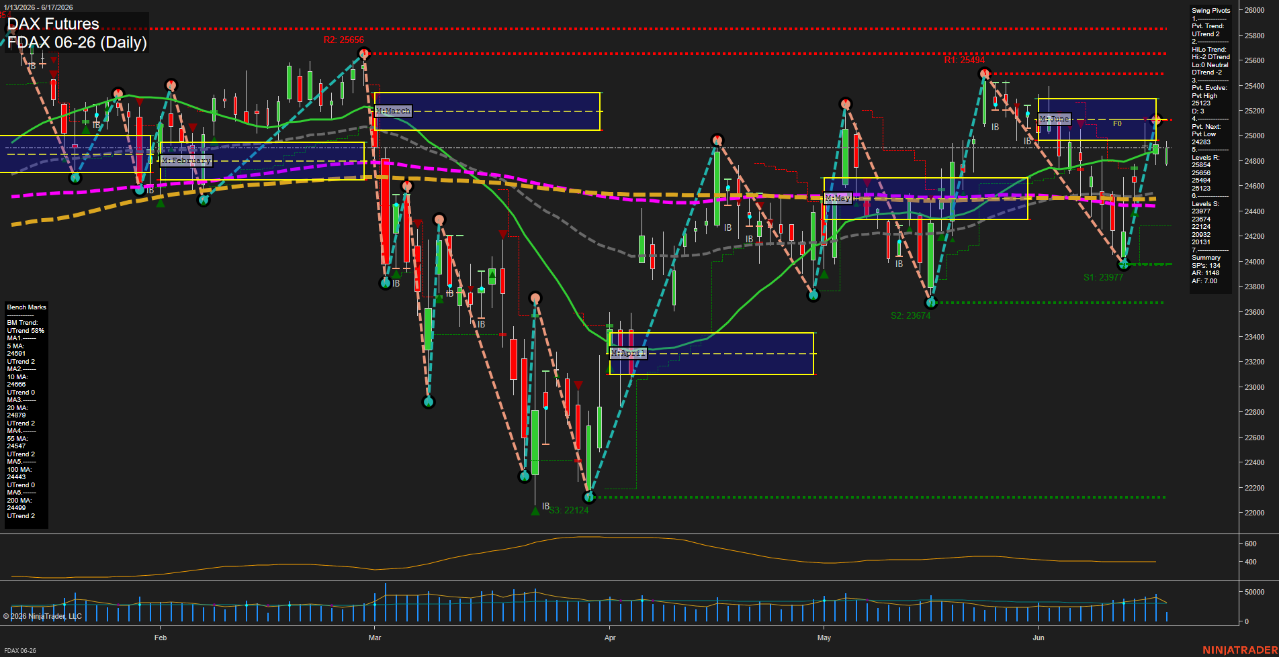Click the M:April monthly range label
Screen dimensions: 1279x657
pyautogui.click(x=628, y=353)
